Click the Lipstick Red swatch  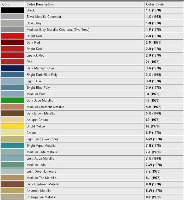click(13, 55)
